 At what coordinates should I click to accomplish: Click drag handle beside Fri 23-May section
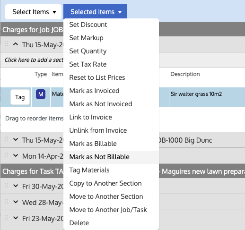[7, 217]
